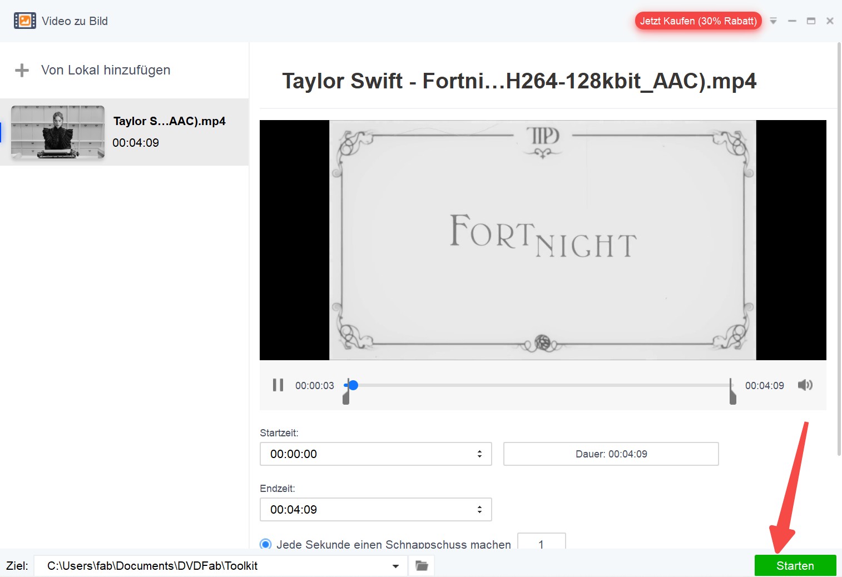Click the plus icon to add local file
This screenshot has width=842, height=577.
point(22,71)
